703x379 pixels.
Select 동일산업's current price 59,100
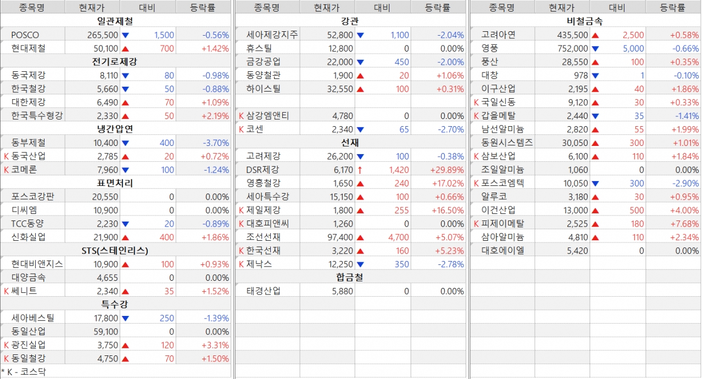click(105, 332)
